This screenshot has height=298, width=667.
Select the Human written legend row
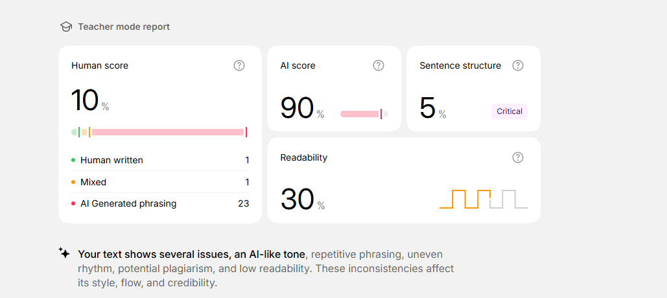point(159,160)
